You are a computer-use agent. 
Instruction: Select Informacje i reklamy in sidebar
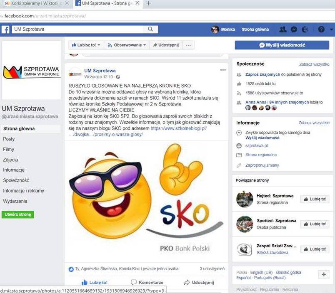click(23, 191)
